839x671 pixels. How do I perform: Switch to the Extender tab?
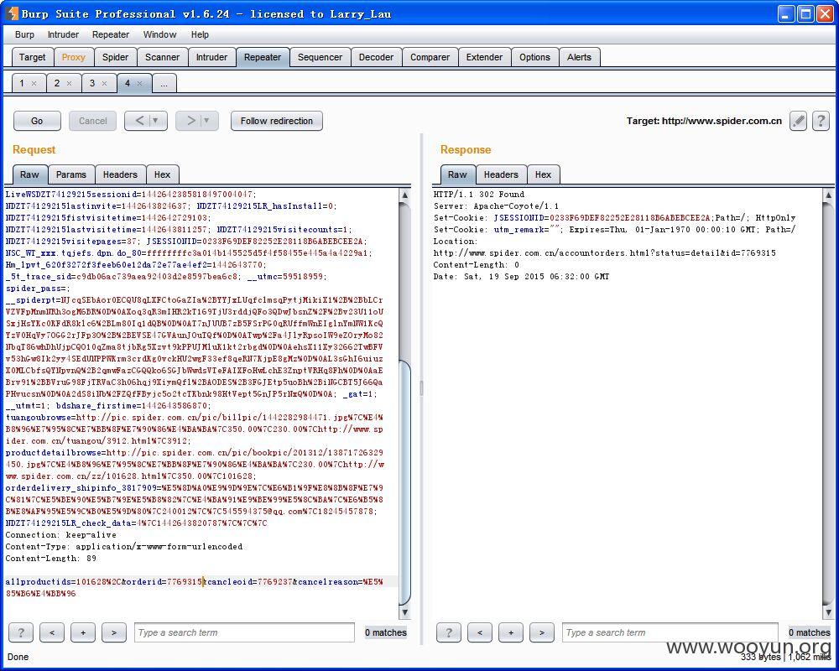tap(484, 57)
